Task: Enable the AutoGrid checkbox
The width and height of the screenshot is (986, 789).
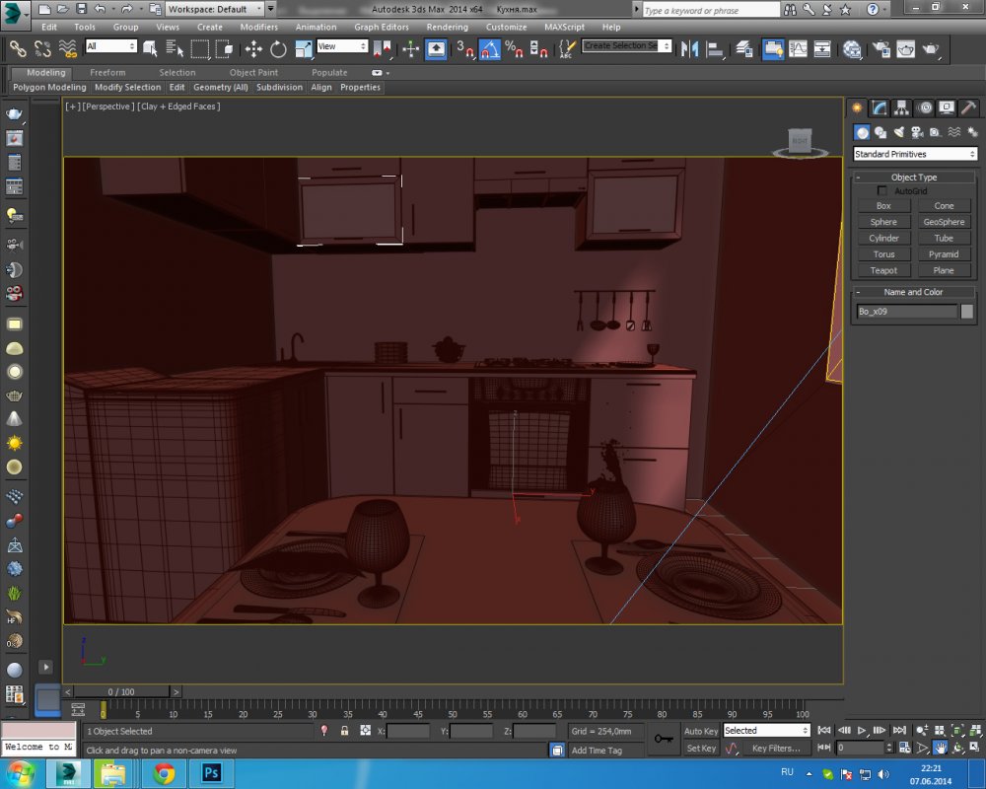Action: click(x=881, y=190)
